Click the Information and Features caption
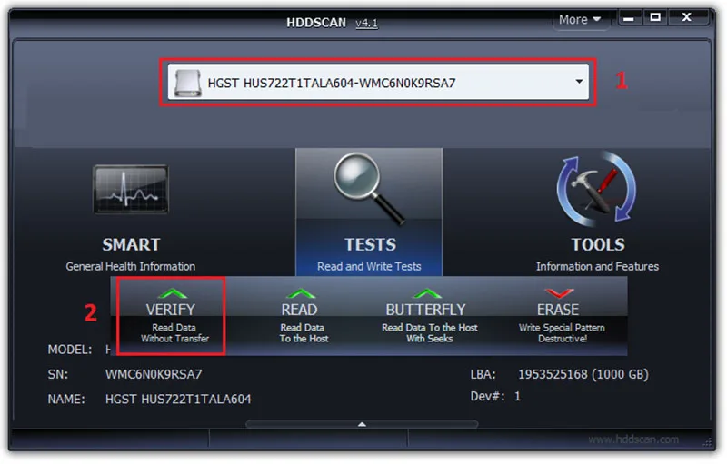This screenshot has width=727, height=464. pos(597,266)
